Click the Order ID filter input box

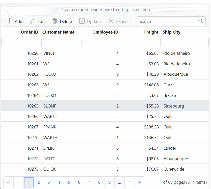20,42
